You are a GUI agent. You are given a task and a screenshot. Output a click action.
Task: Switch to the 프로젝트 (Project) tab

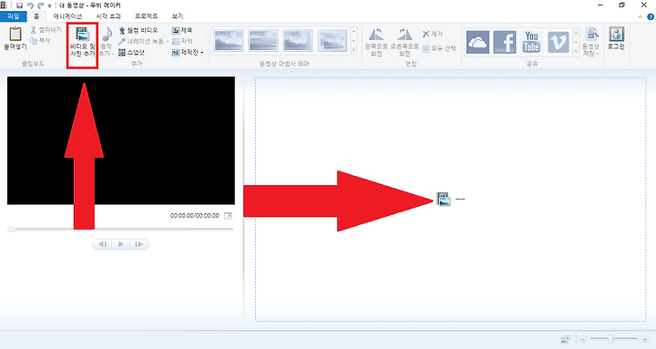point(146,16)
